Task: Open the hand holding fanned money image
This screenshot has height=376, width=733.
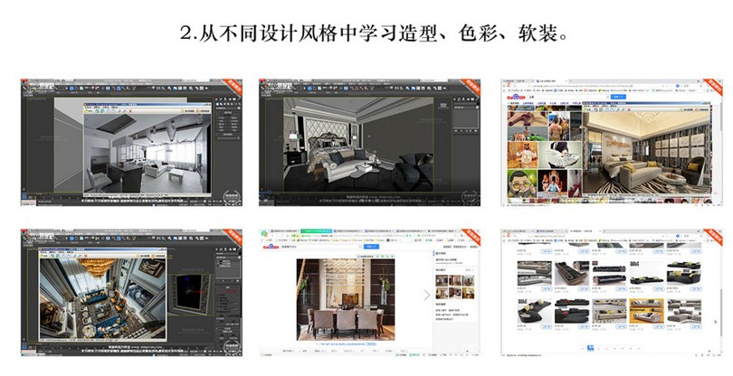Action: (560, 155)
